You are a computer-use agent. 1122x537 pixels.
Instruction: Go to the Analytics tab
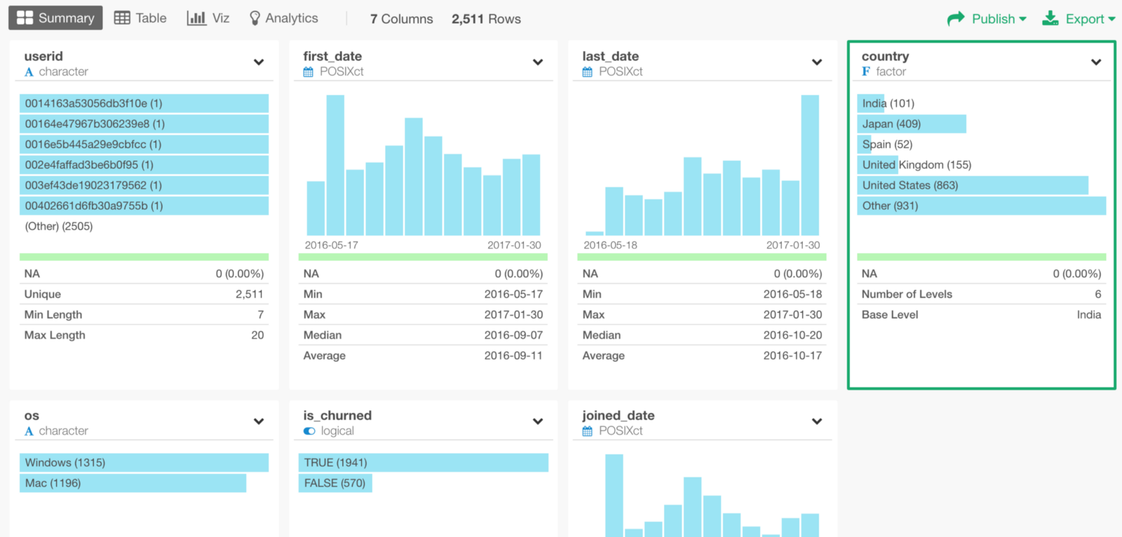[284, 18]
